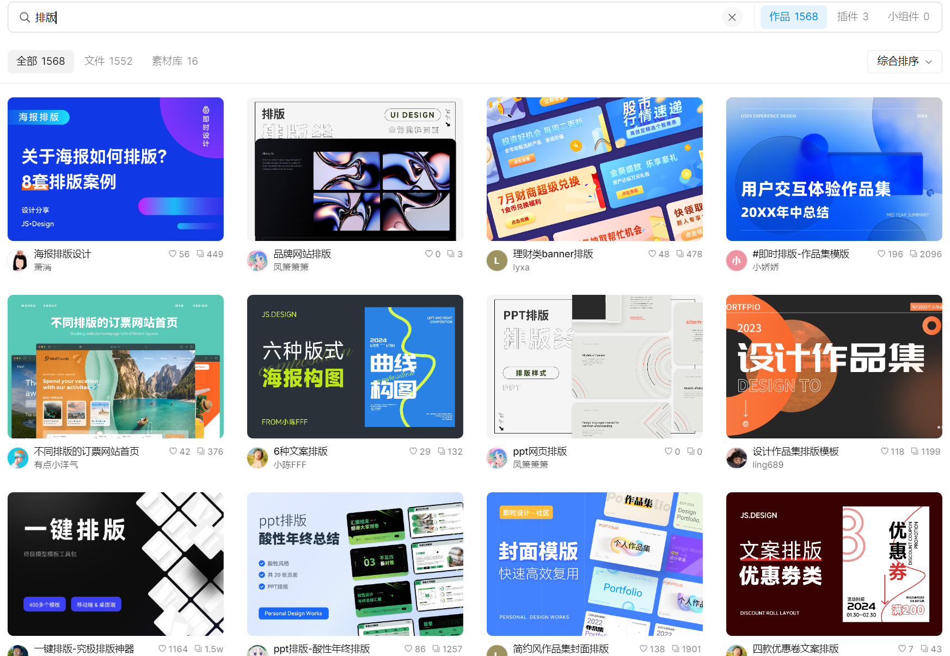
Task: Open the #即时排版-作品集模版 title link
Action: pos(801,254)
